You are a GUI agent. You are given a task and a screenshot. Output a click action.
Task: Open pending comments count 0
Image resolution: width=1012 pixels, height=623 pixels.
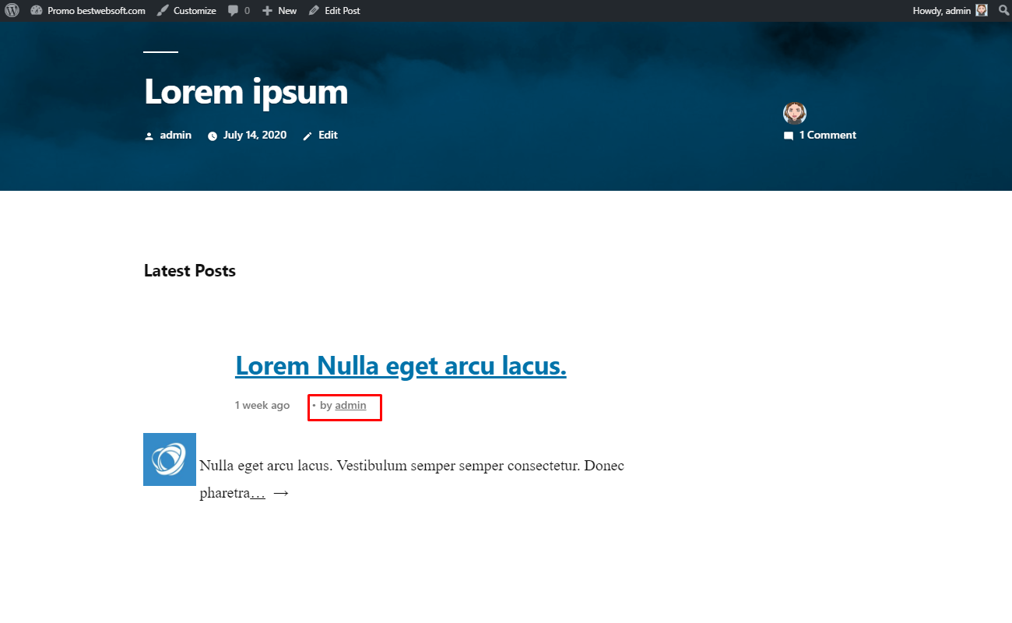(248, 11)
